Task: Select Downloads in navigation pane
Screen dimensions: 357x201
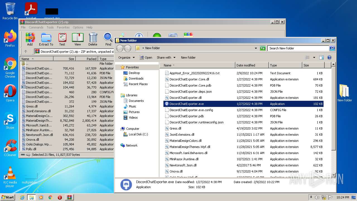Action: (x=136, y=78)
